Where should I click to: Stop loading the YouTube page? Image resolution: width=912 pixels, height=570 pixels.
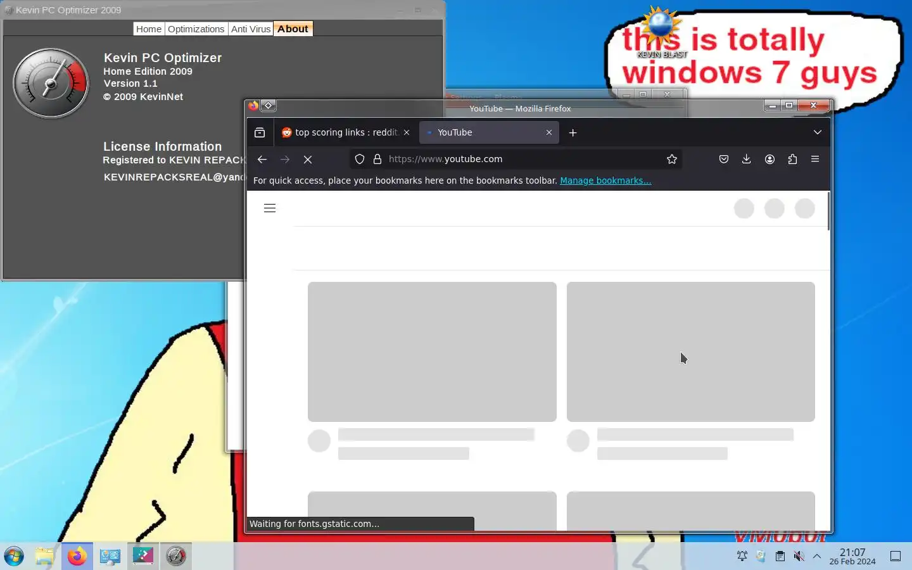[x=308, y=160]
